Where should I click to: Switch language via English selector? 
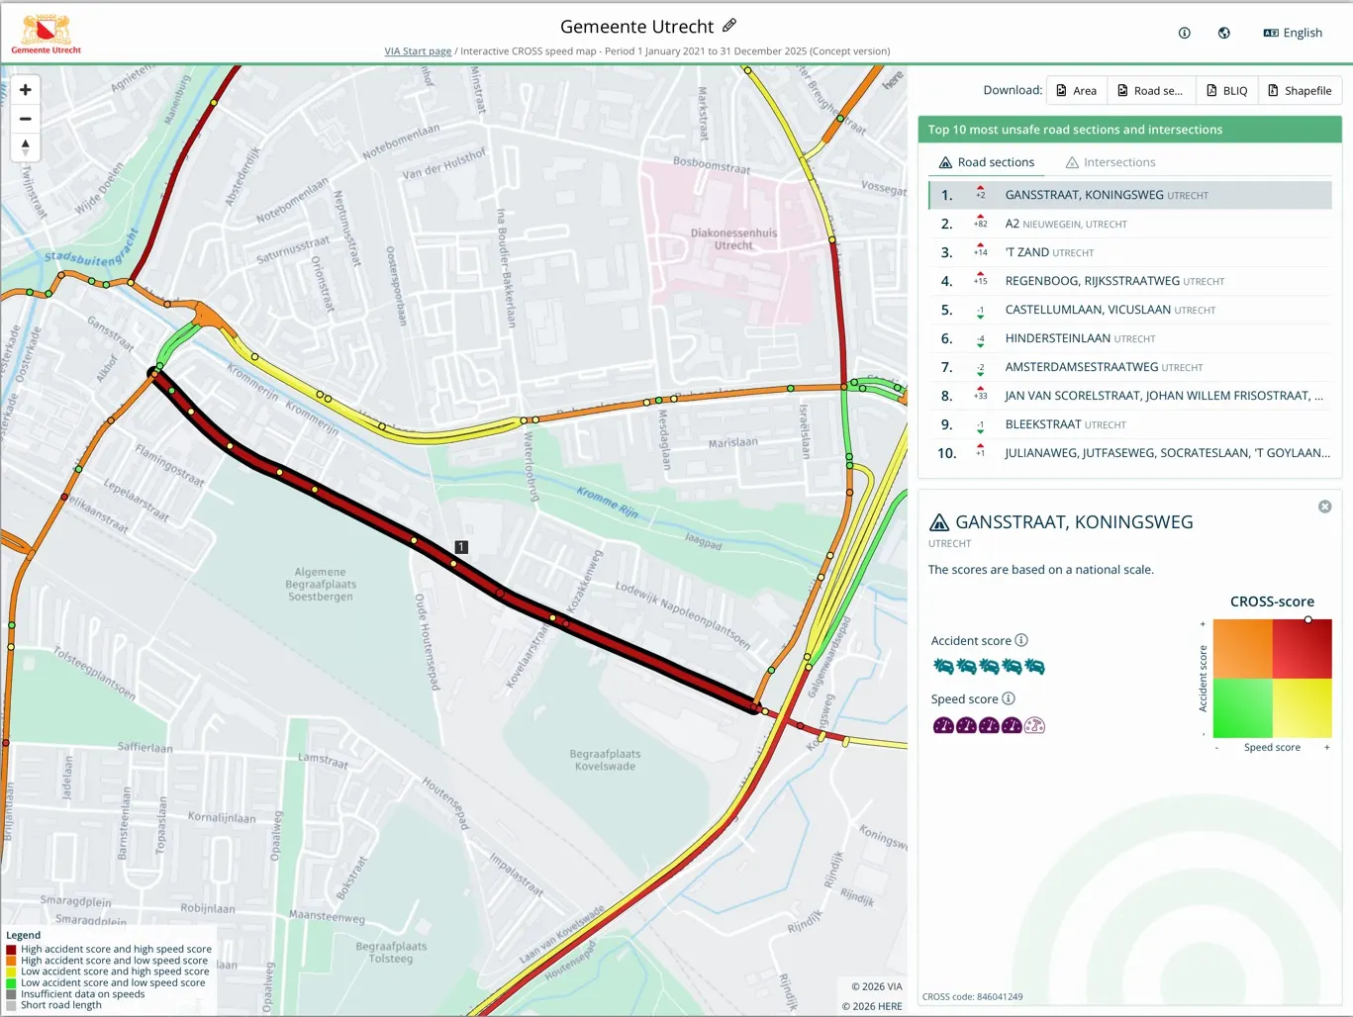(1293, 33)
